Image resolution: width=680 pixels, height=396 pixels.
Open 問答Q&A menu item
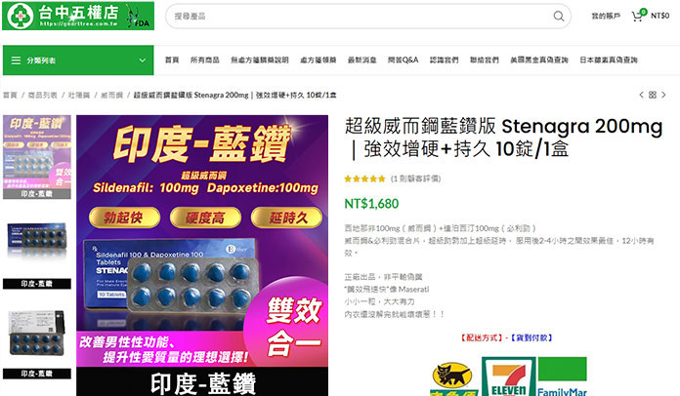click(x=403, y=60)
